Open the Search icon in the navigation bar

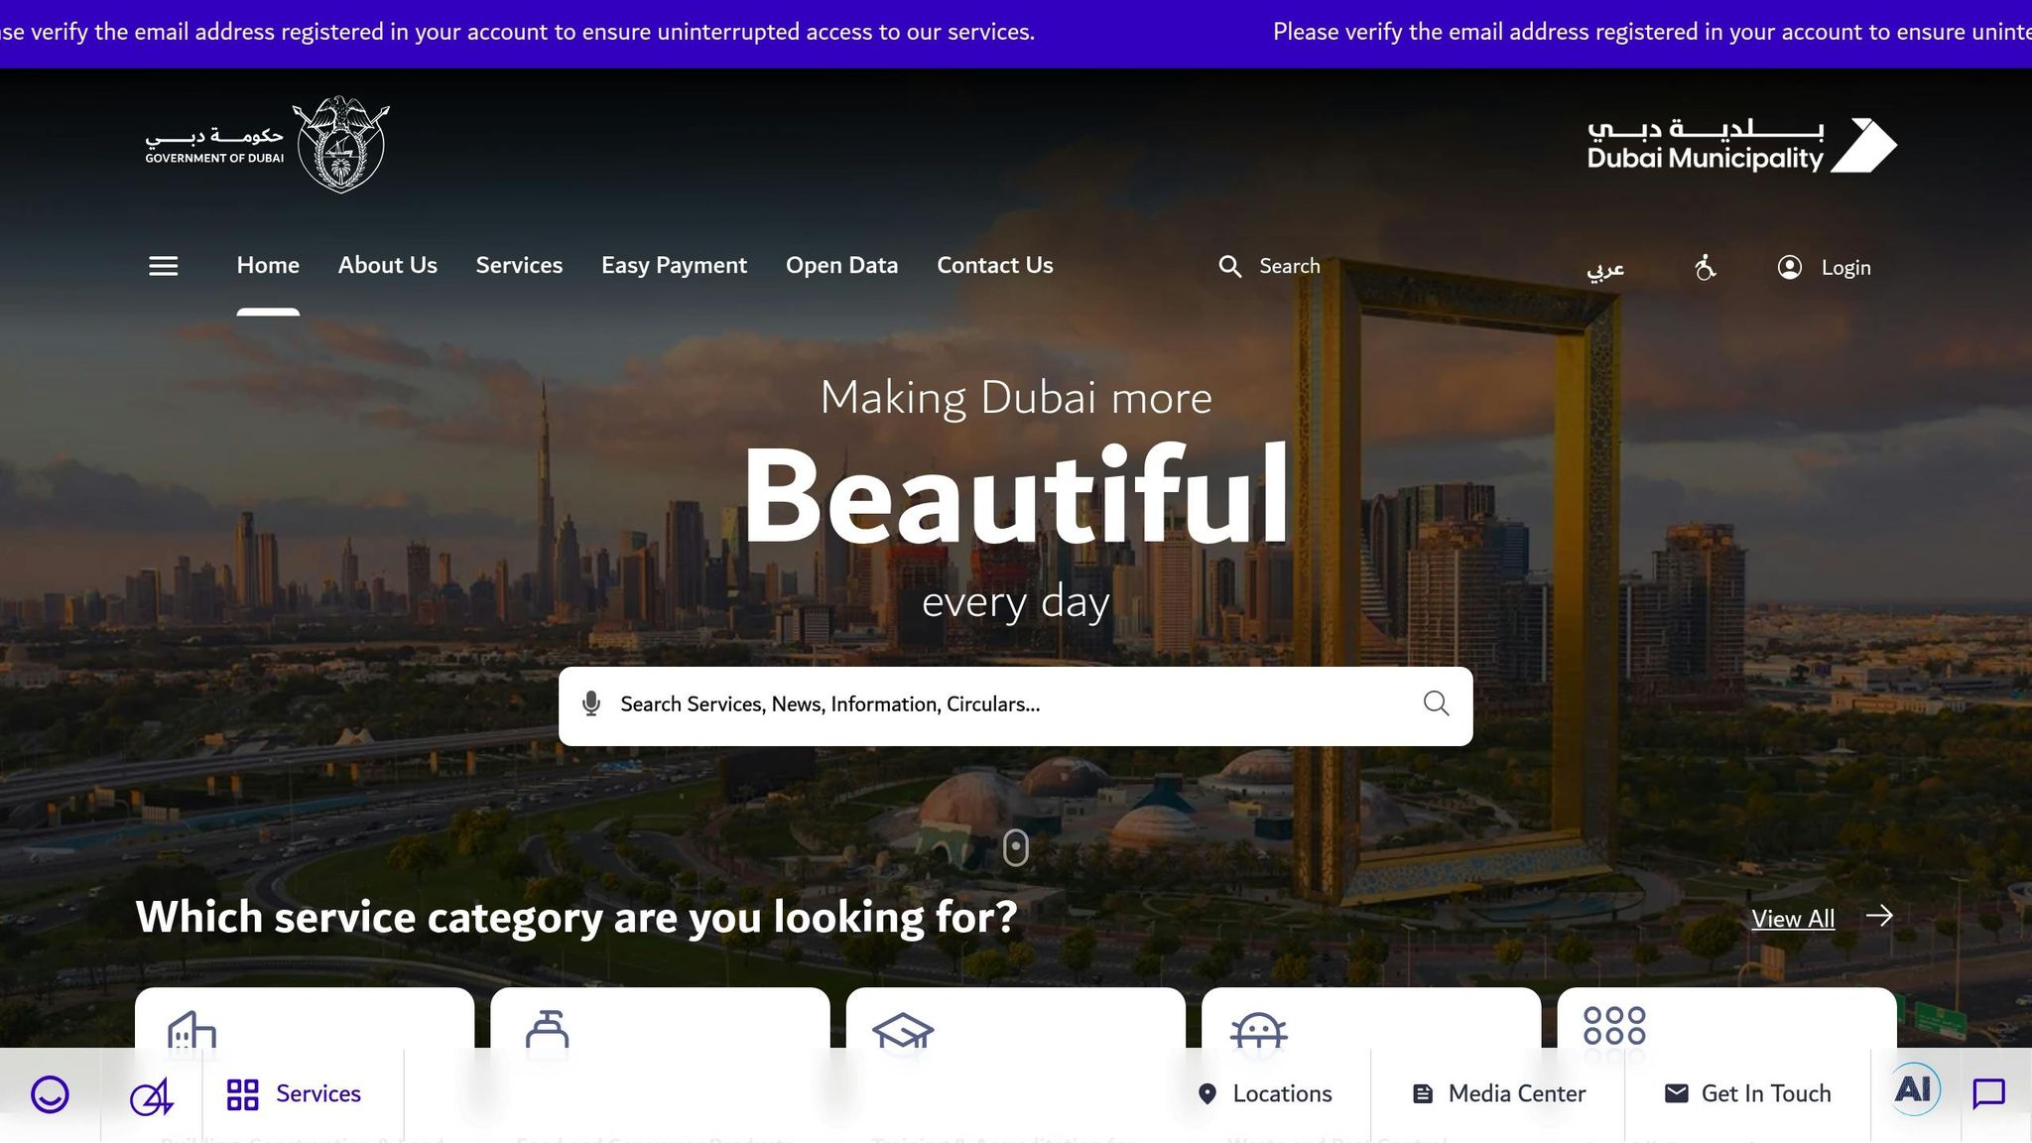pyautogui.click(x=1229, y=266)
